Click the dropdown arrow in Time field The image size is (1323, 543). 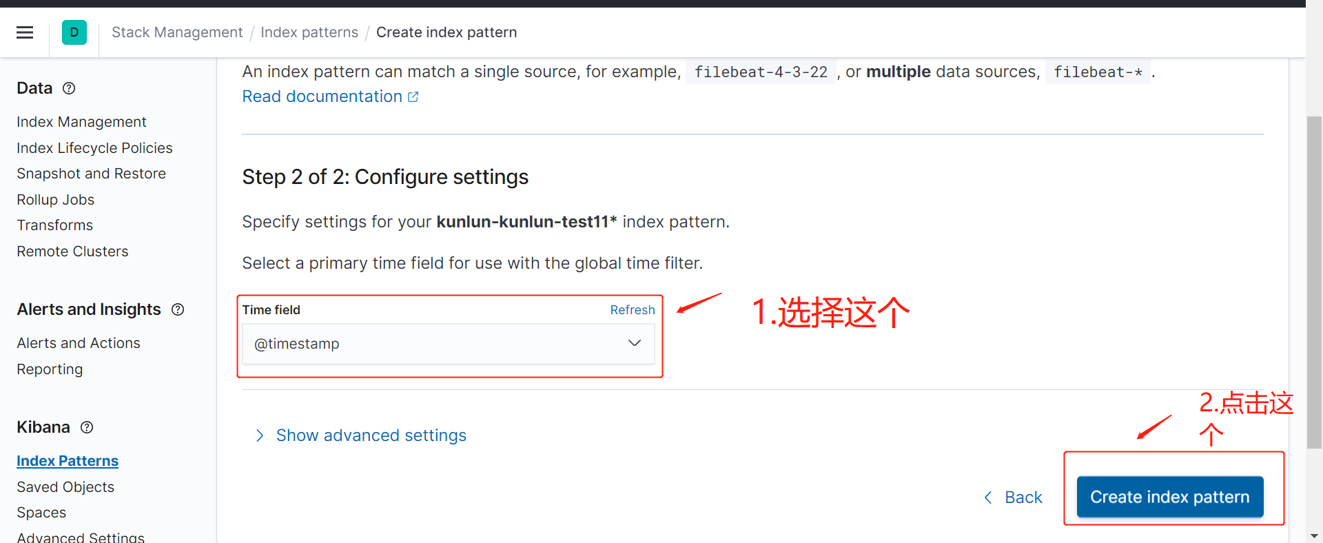635,343
